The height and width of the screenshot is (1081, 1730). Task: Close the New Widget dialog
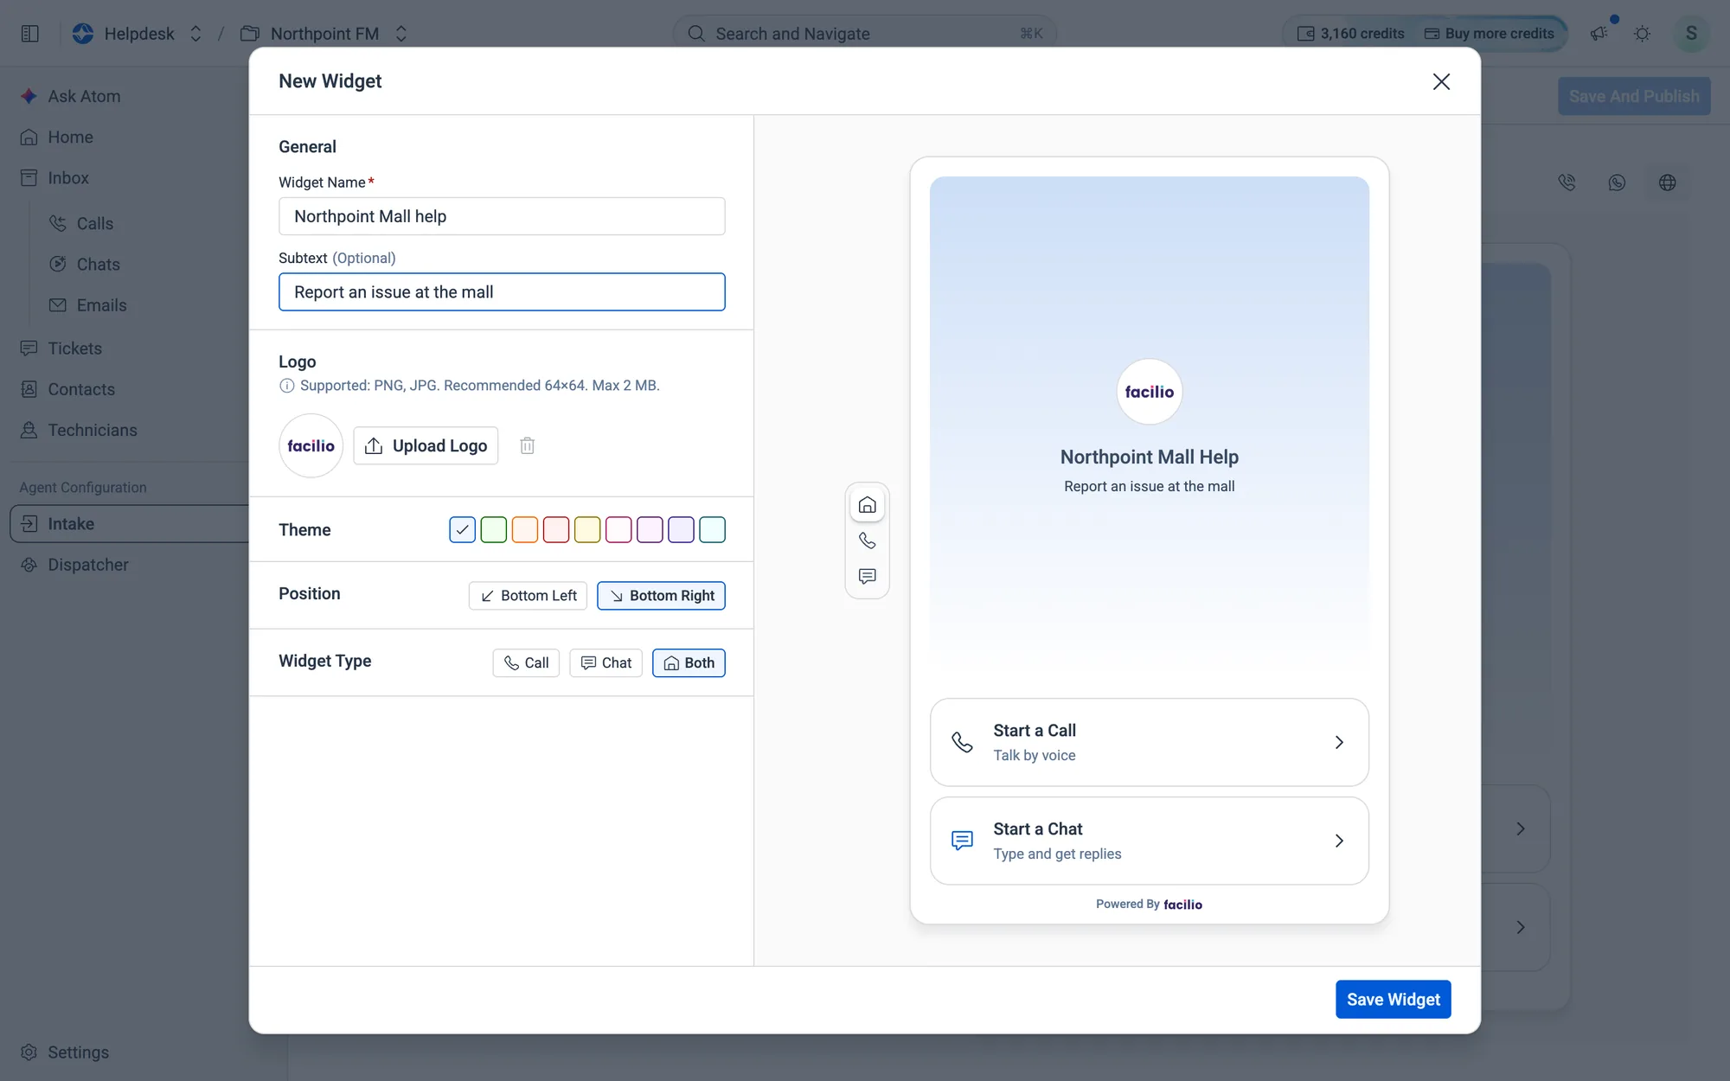[1441, 81]
